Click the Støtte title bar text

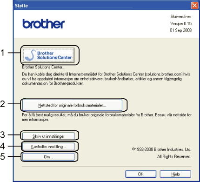click(x=21, y=6)
